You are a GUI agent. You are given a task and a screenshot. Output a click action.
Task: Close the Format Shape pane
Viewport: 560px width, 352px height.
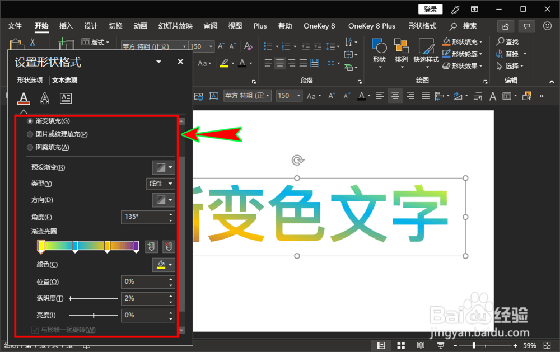(x=180, y=62)
